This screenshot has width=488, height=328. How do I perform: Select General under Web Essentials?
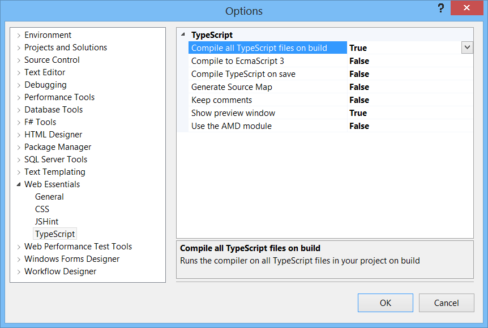coord(49,196)
